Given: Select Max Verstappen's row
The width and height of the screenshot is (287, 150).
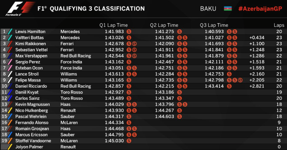Looking at the screenshot, I should pos(144,56).
